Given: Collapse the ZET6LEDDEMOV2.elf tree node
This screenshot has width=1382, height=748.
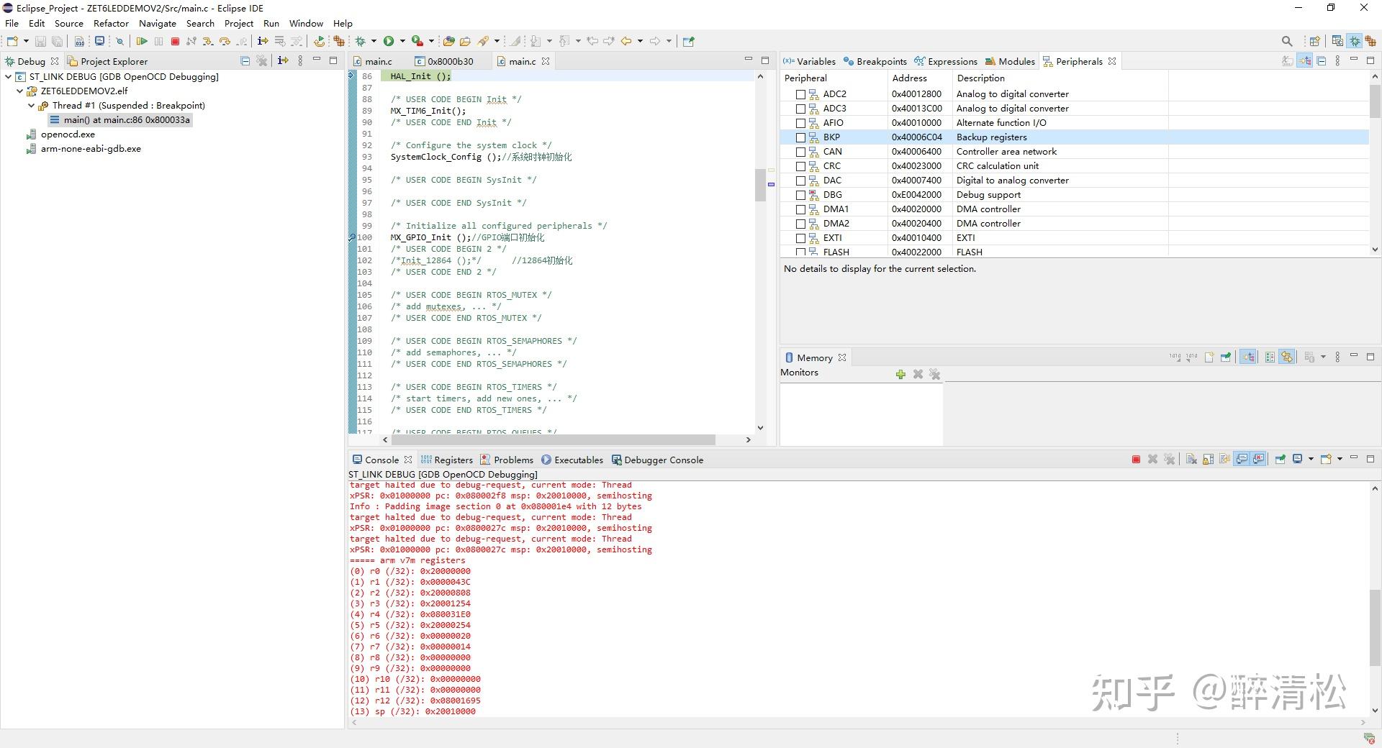Looking at the screenshot, I should 19,91.
